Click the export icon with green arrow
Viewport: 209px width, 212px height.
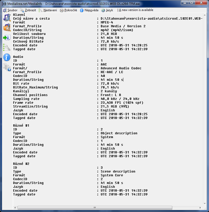pos(6,37)
